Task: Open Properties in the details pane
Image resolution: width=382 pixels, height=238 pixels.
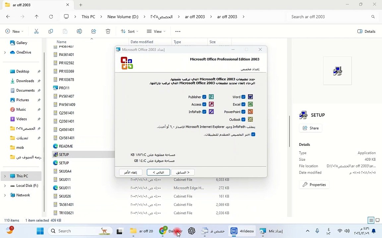Action: point(314,184)
